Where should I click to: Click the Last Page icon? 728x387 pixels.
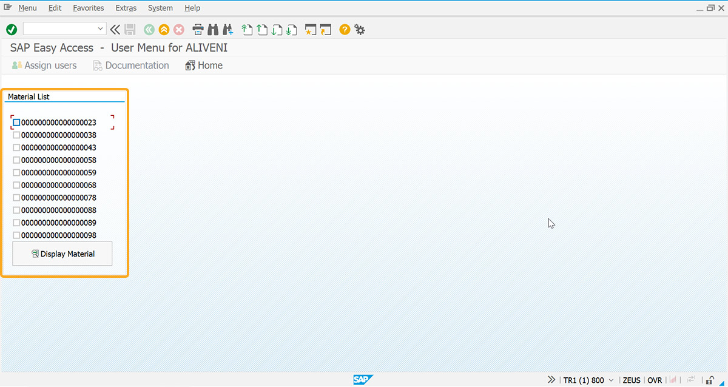292,29
